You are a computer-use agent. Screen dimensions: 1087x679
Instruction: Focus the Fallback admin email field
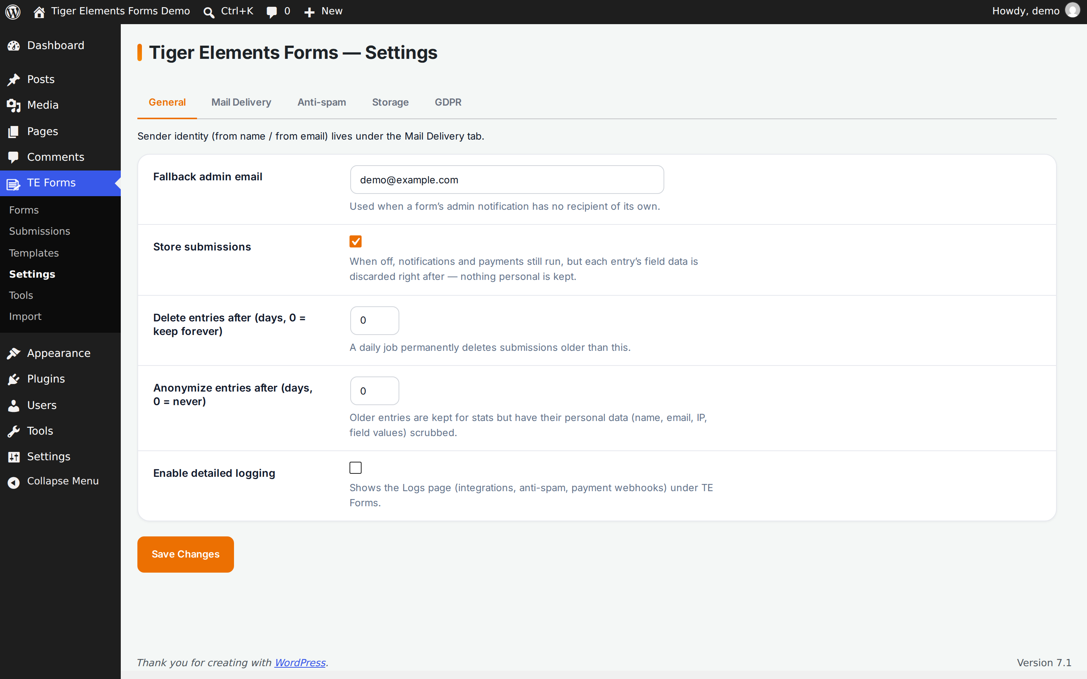(x=507, y=180)
